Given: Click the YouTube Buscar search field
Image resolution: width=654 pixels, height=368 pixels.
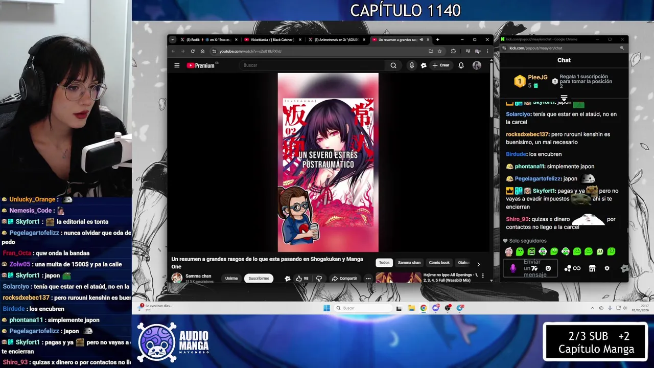Looking at the screenshot, I should click(313, 65).
